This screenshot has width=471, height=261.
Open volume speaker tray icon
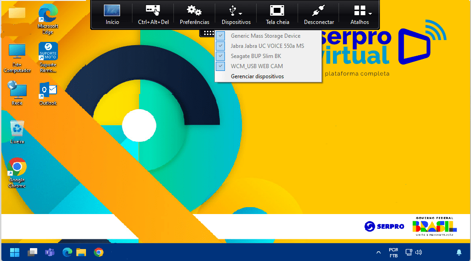click(x=419, y=252)
